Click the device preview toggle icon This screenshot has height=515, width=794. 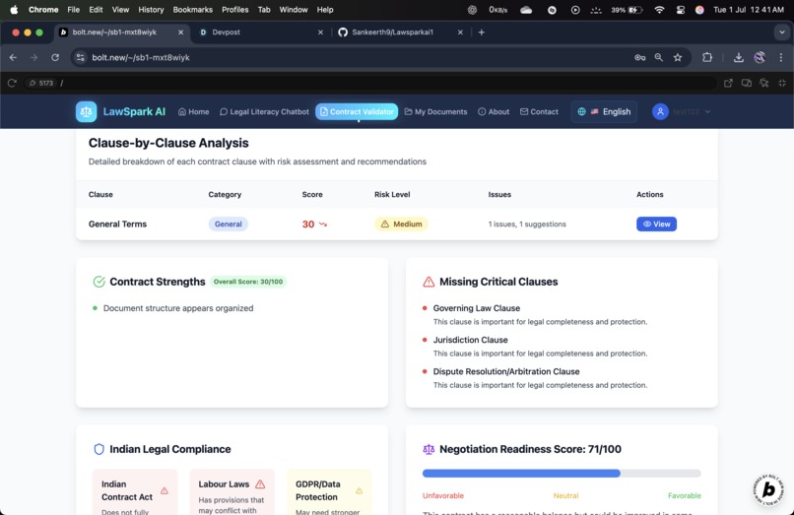747,83
